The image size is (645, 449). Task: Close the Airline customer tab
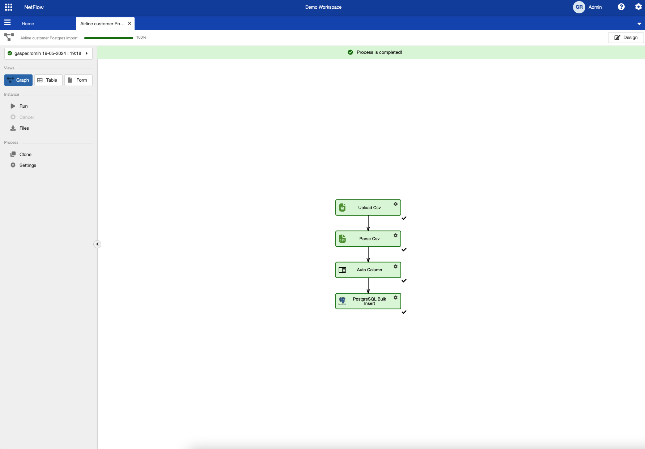pos(130,23)
